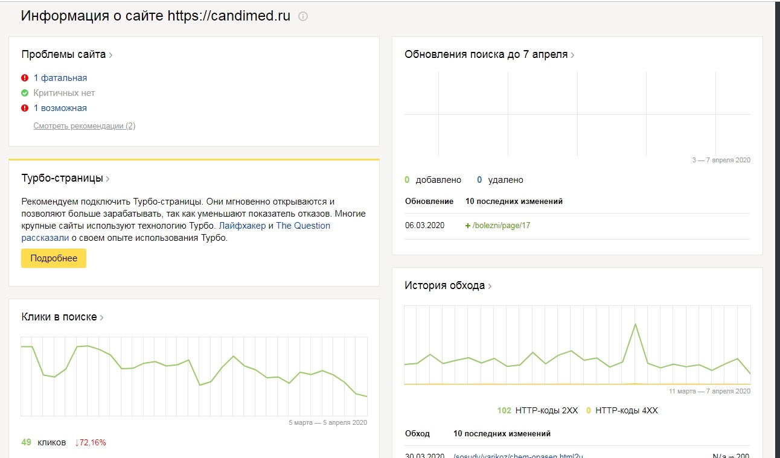Click red down arrow beside 72,16%
This screenshot has height=458, width=780.
pos(77,442)
